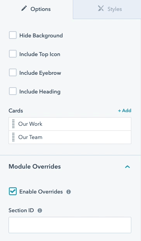Click the brush-and-ruler Styles icon
Image resolution: width=141 pixels, height=241 pixels.
(101, 9)
